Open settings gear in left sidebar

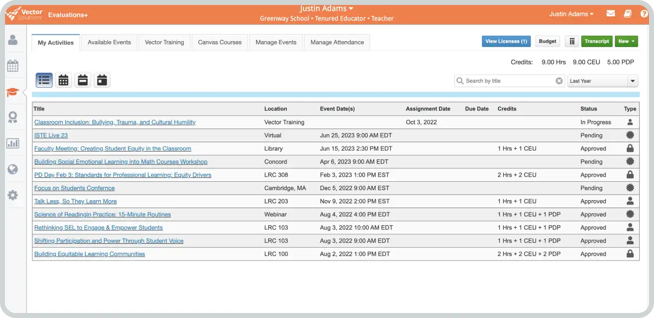click(x=13, y=195)
